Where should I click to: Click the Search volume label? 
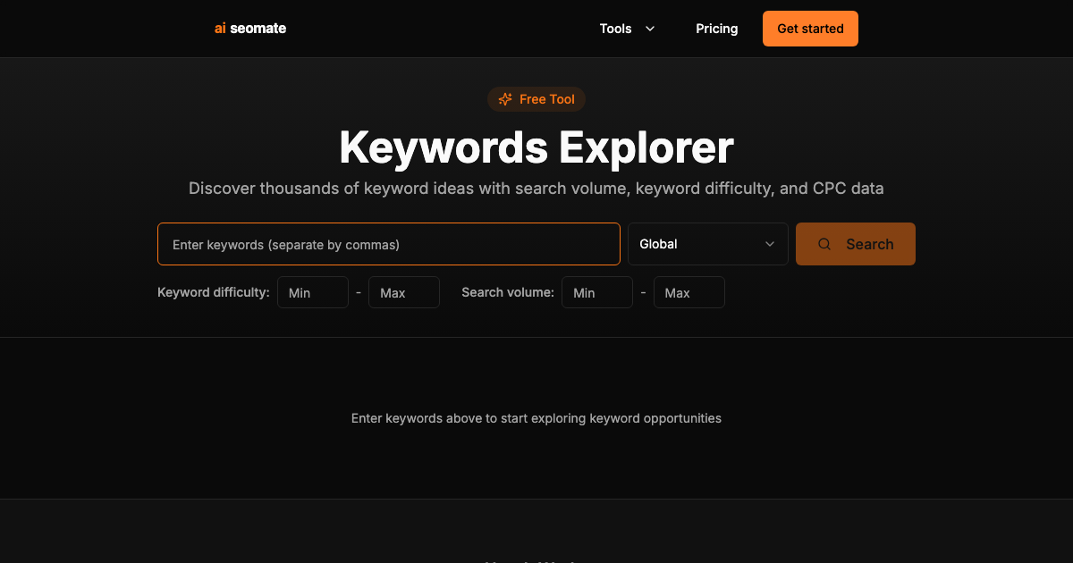[x=507, y=292]
